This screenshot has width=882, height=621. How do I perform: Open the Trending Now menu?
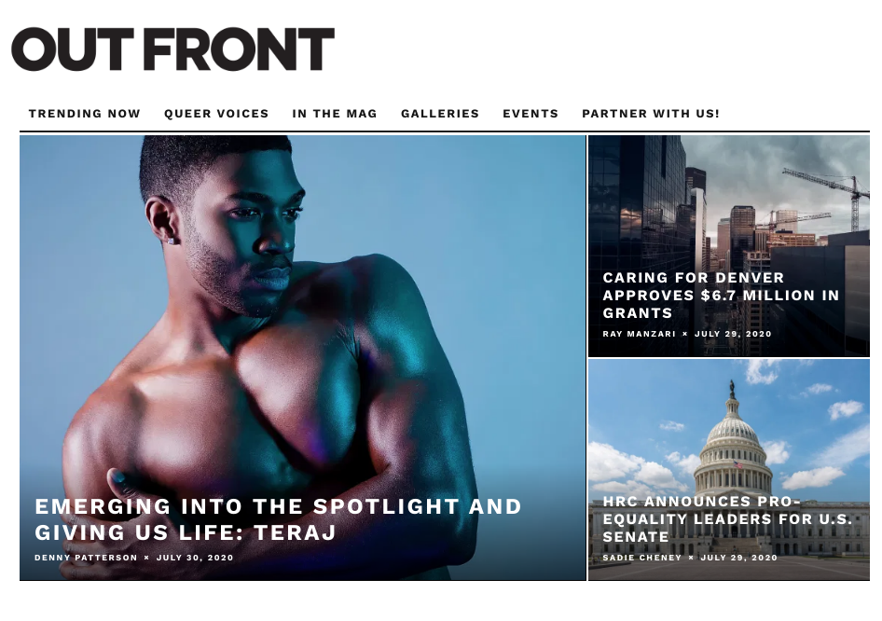[84, 114]
